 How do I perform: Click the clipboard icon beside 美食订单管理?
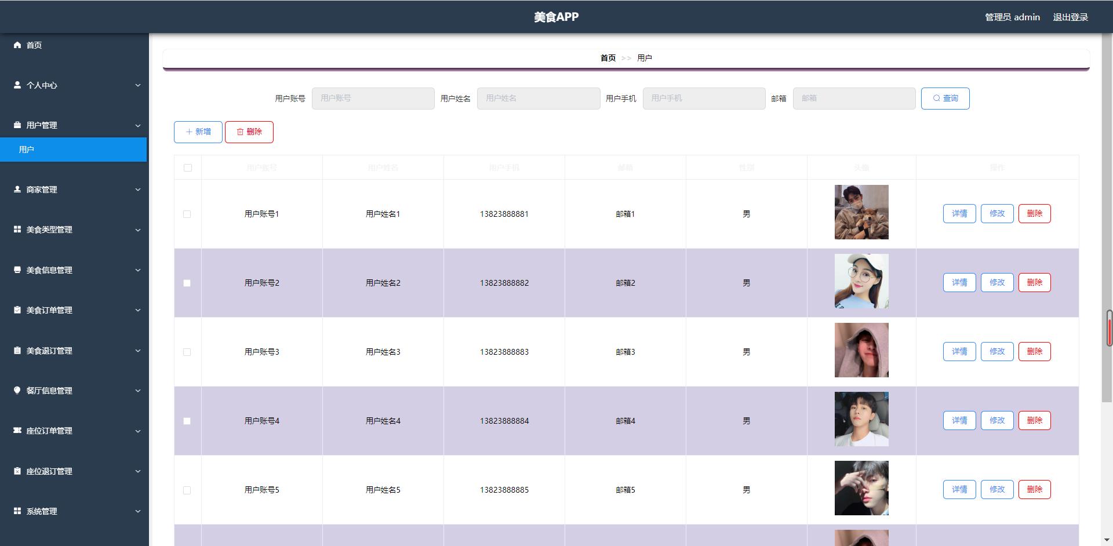pos(17,310)
